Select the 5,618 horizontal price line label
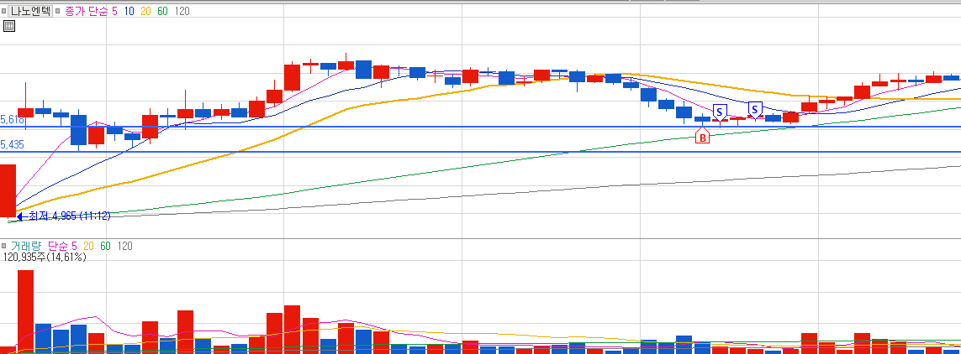This screenshot has height=354, width=961. [13, 120]
